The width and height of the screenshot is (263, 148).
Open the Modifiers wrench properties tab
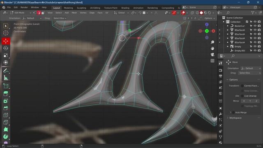pyautogui.click(x=221, y=114)
